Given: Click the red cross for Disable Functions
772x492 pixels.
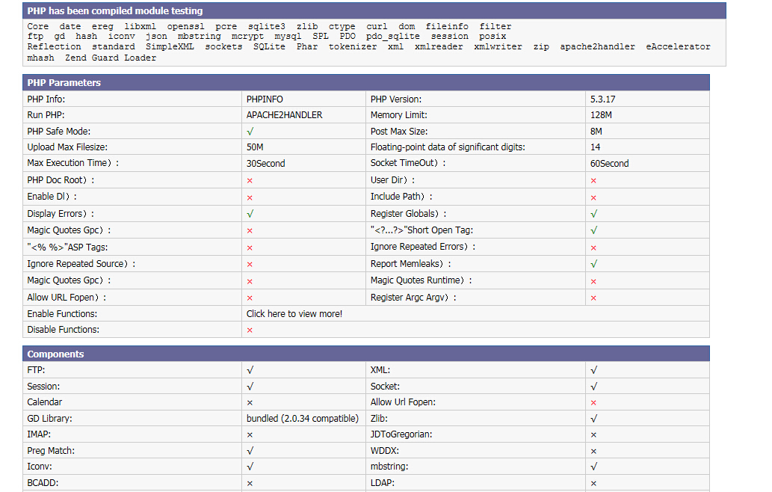Looking at the screenshot, I should [x=250, y=330].
